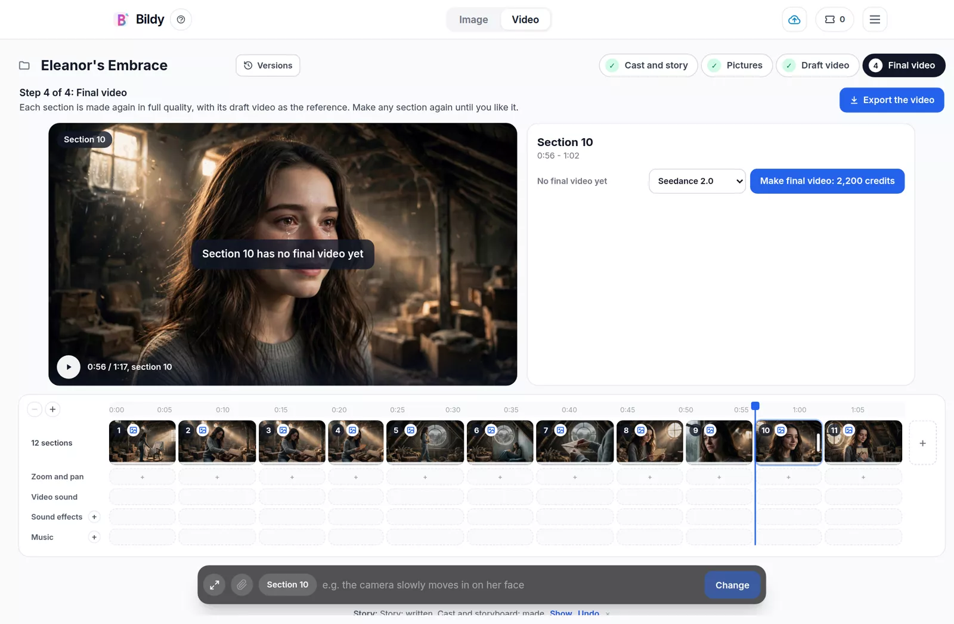Go to Draft video step
This screenshot has width=954, height=624.
(817, 66)
